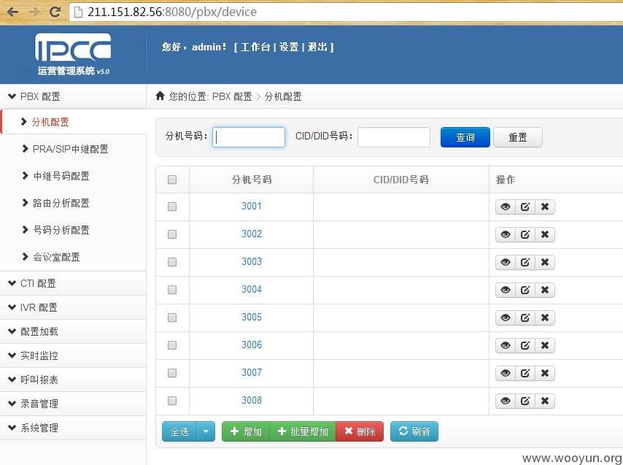Click the 重置 reset button
This screenshot has height=465, width=623.
point(518,137)
